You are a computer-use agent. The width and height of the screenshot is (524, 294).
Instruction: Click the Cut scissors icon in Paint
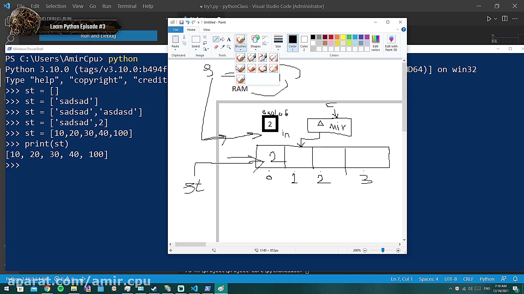184,37
